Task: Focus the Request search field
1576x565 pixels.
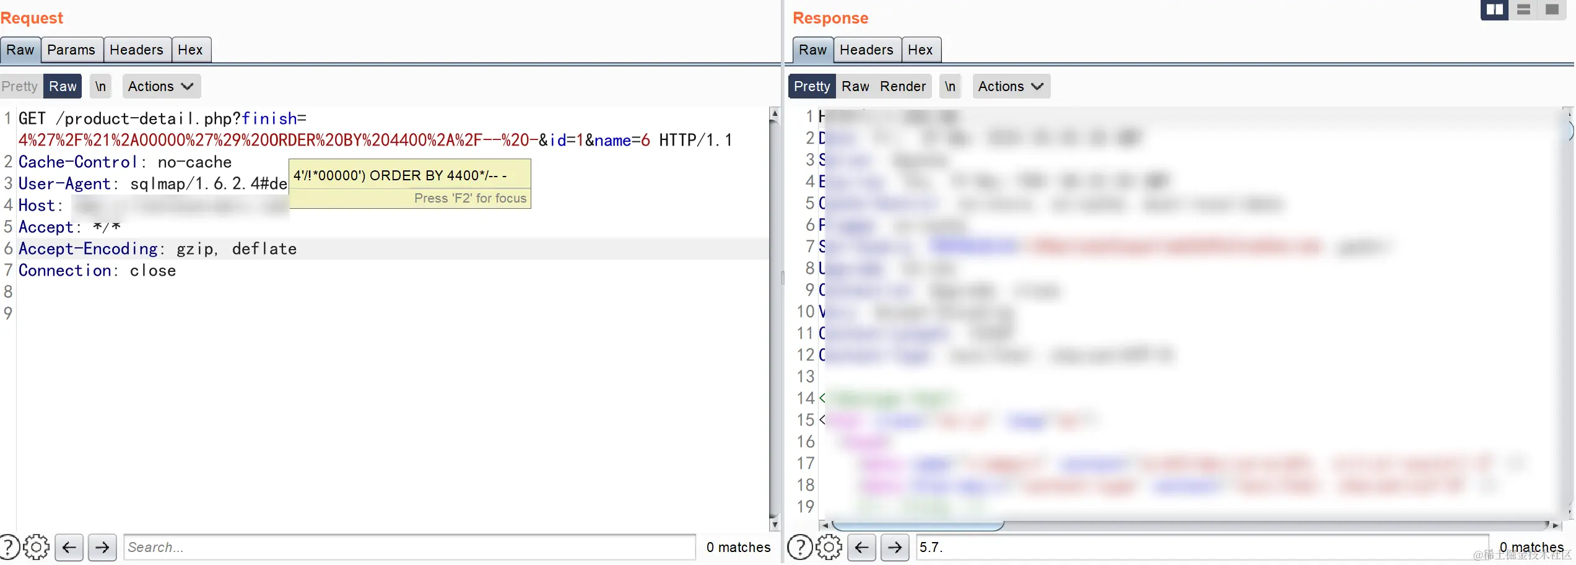Action: 410,547
